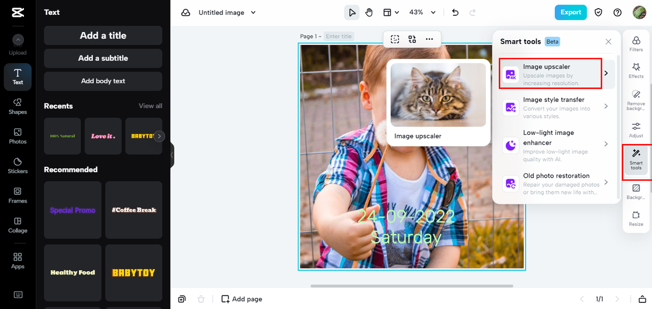This screenshot has height=309, width=652.
Task: Open the Filters tool
Action: click(636, 44)
